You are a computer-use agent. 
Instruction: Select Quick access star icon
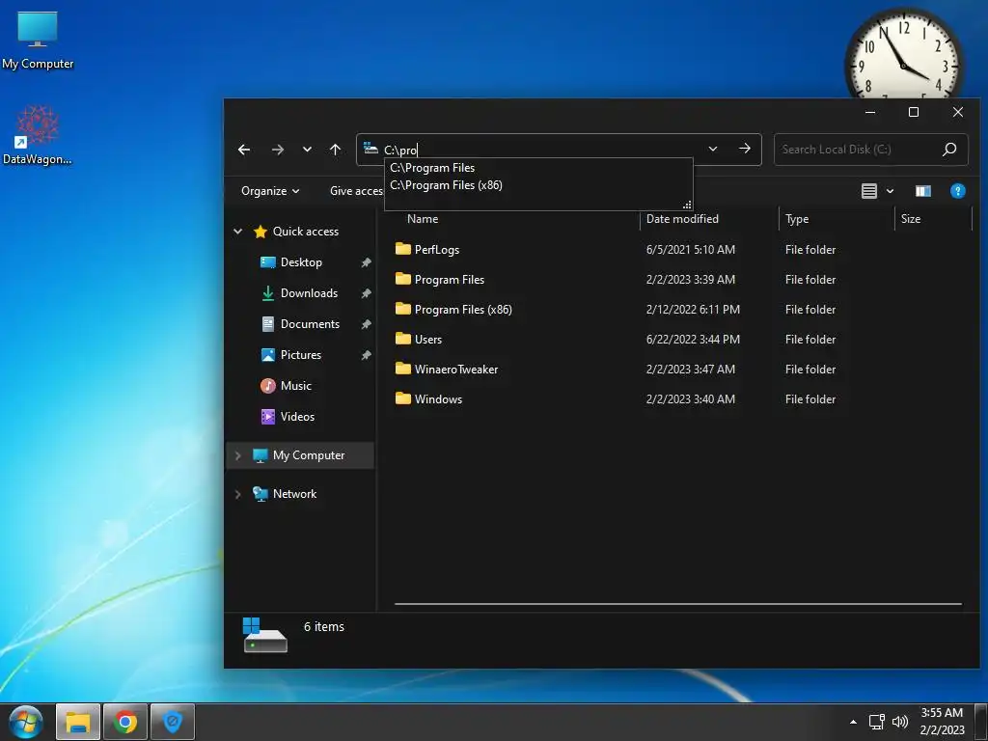click(x=261, y=232)
